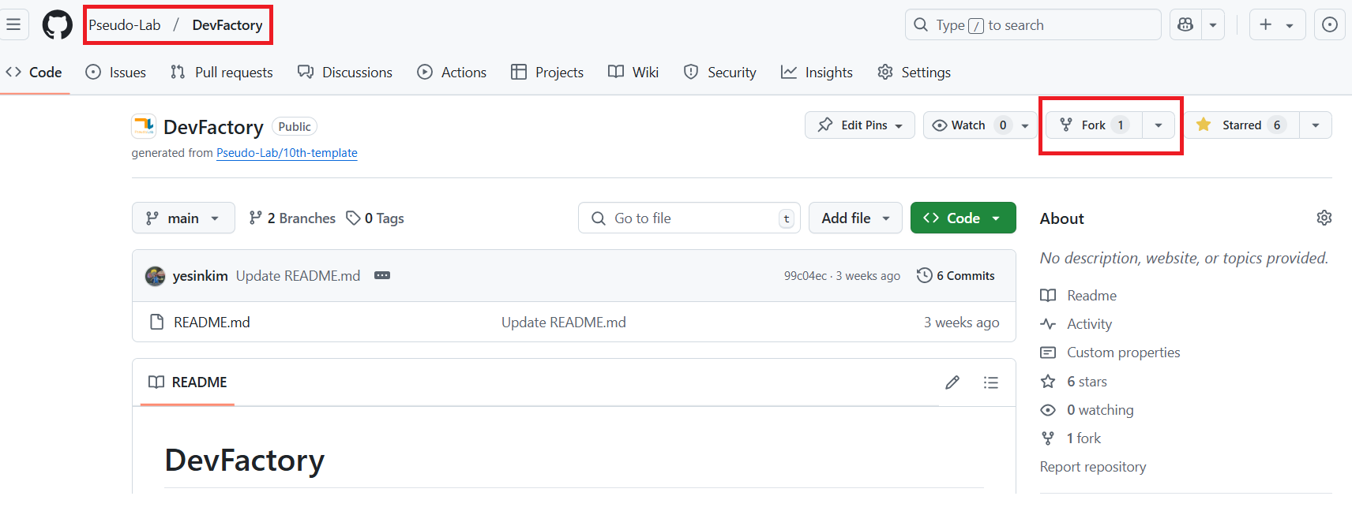This screenshot has width=1352, height=511.
Task: Expand the commit message ellipsis
Action: (382, 275)
